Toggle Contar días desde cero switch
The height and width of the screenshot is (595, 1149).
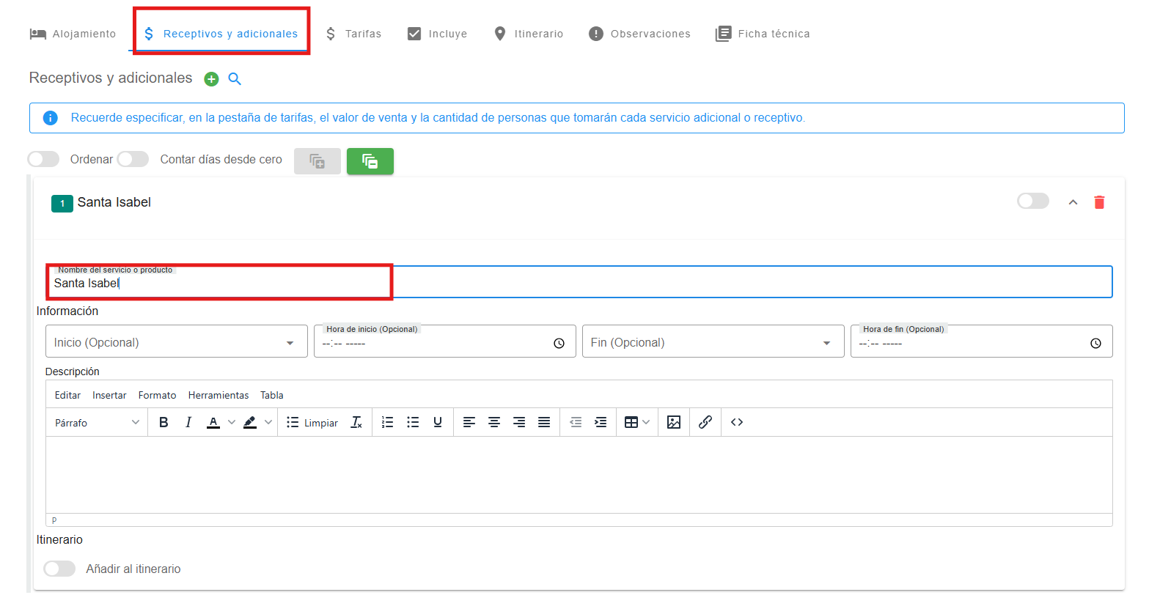(x=133, y=160)
